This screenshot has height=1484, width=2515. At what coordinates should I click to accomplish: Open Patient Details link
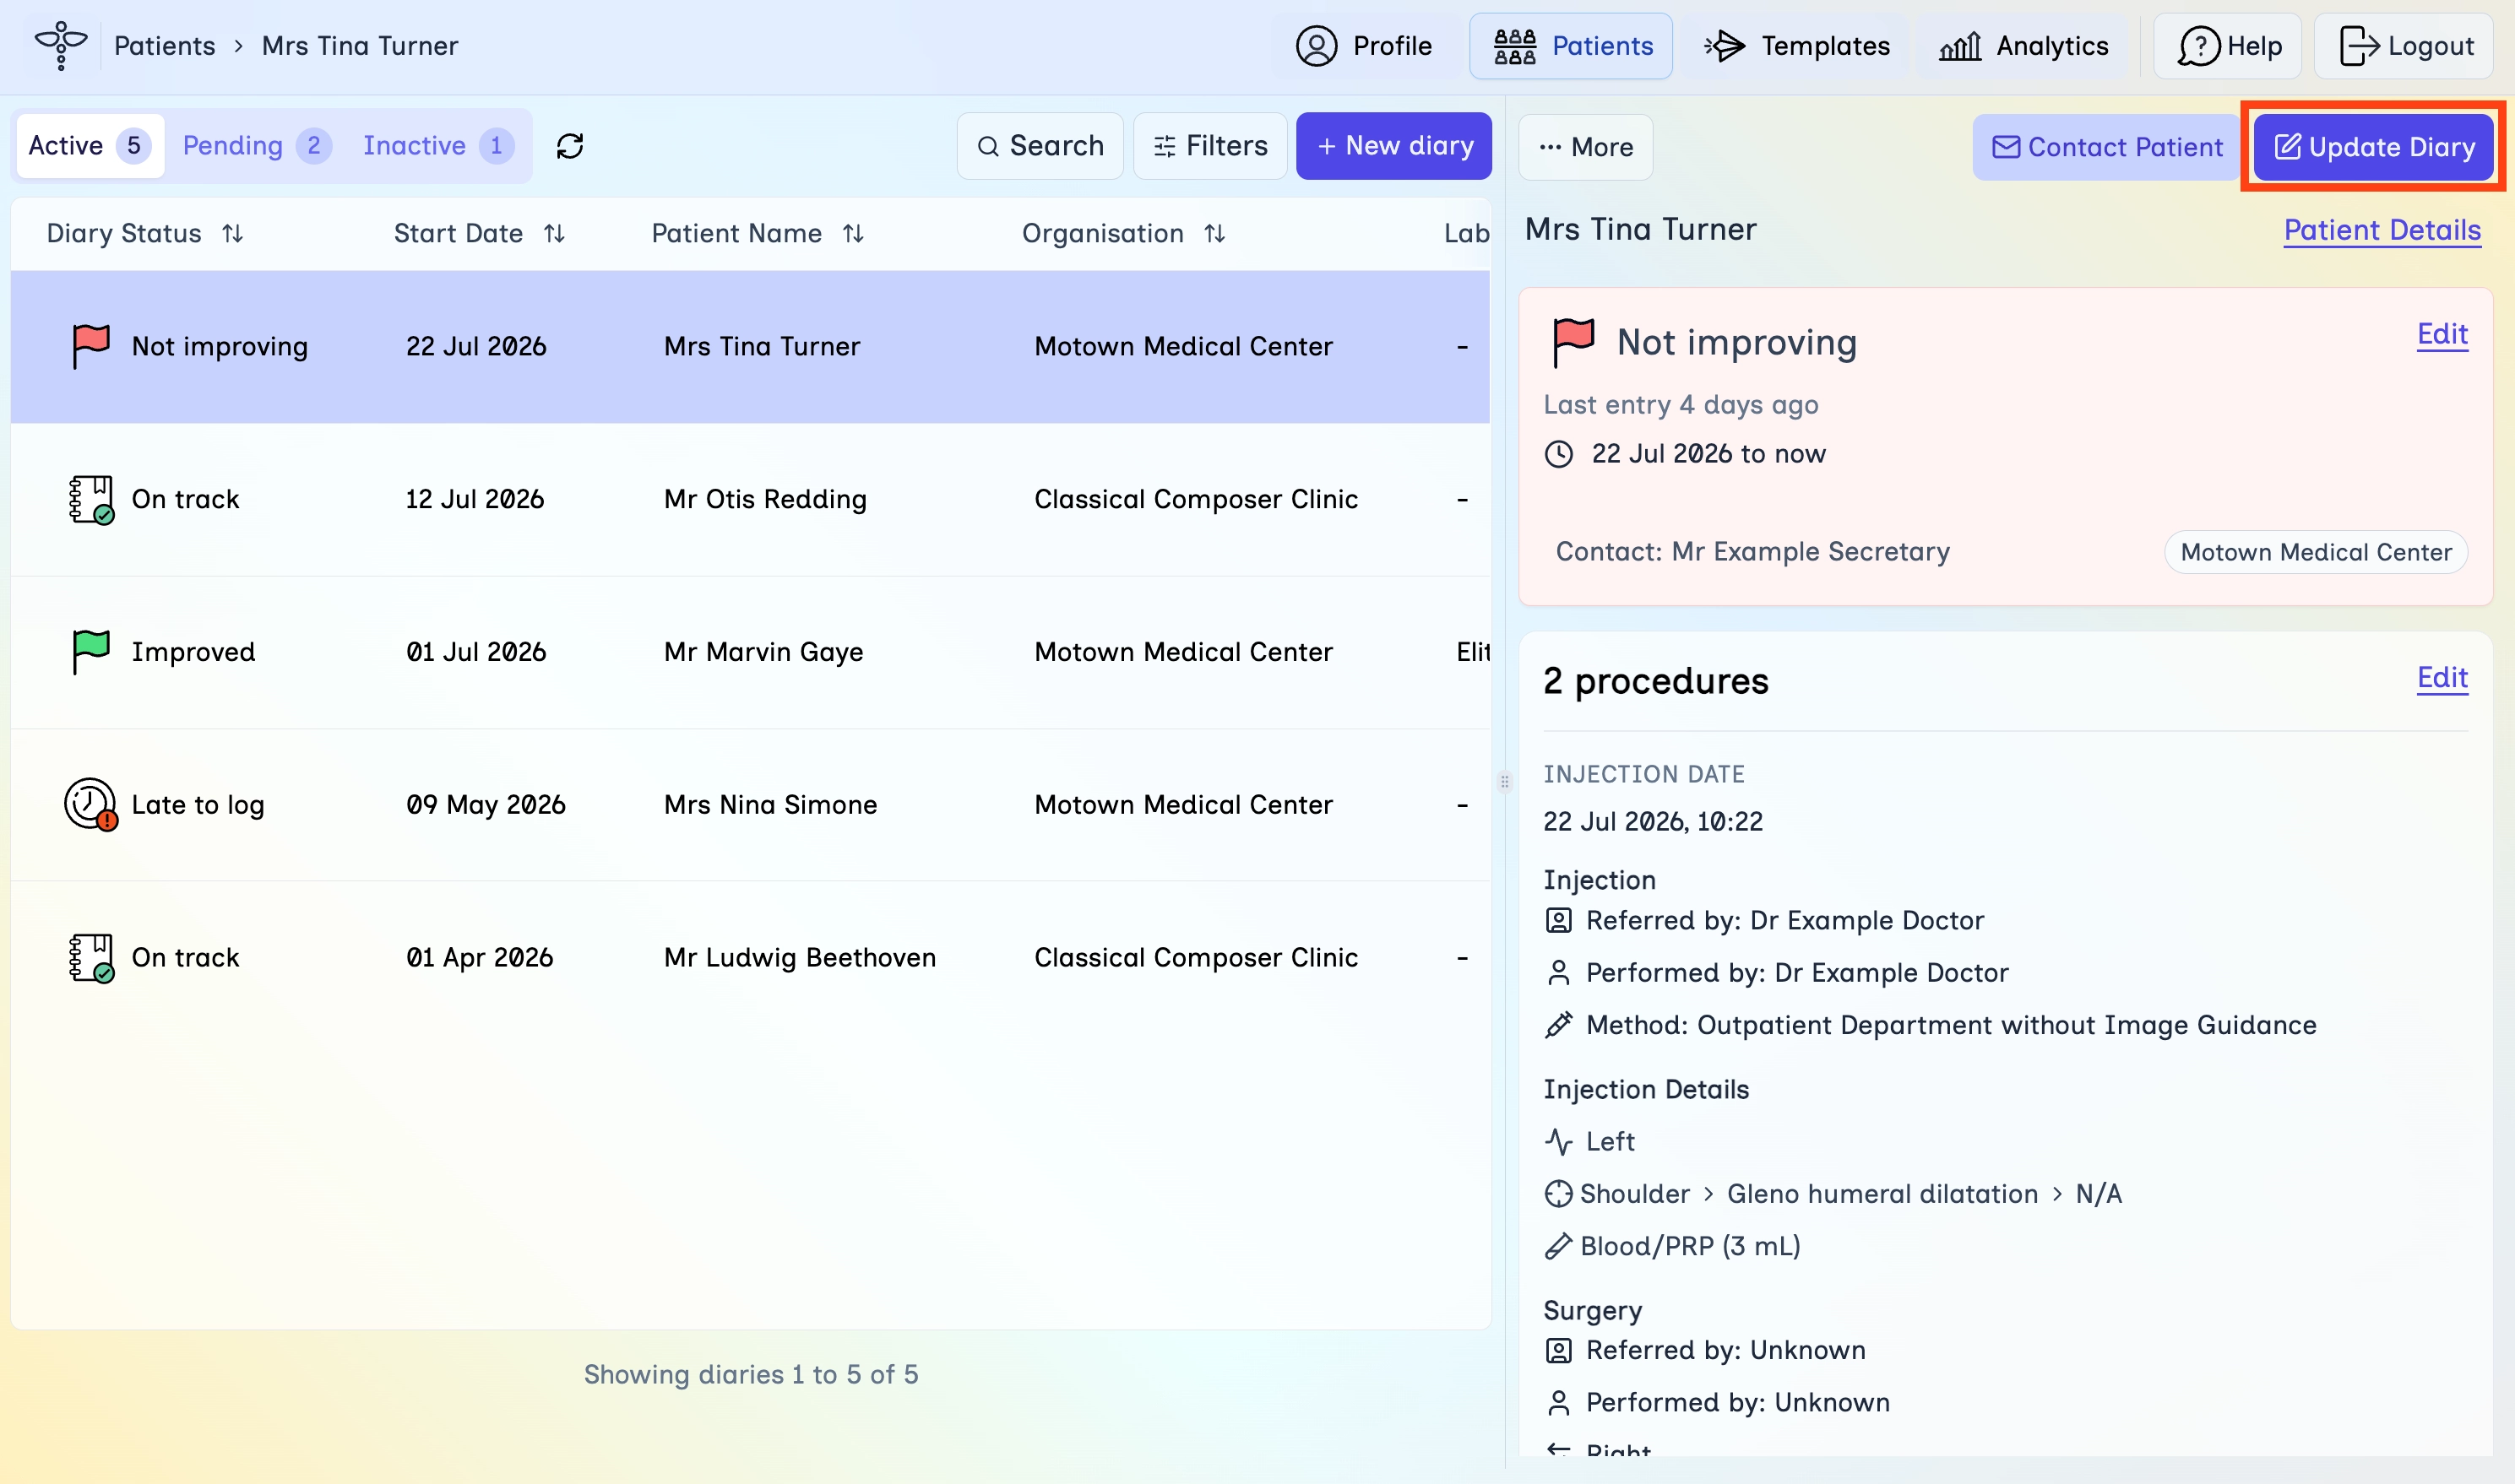2381,230
